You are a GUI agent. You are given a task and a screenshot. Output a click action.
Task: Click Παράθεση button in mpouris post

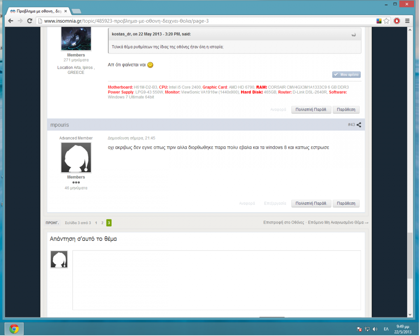(x=346, y=203)
